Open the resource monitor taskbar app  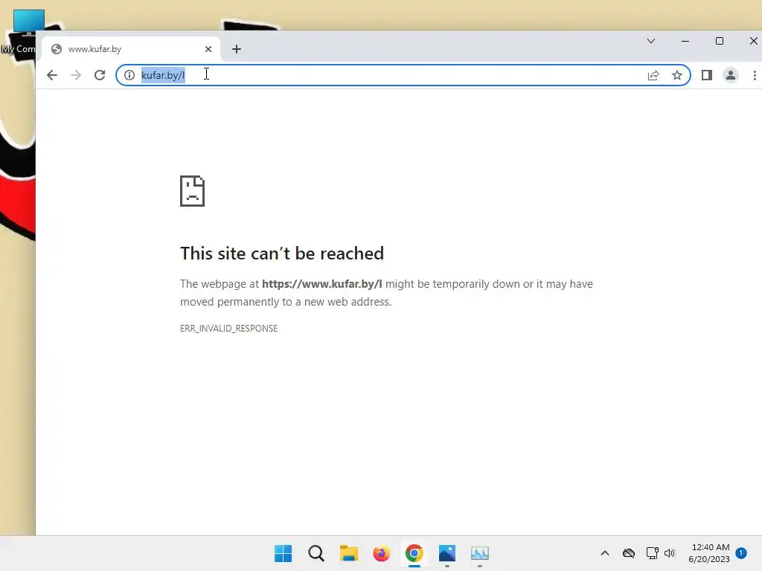[480, 553]
